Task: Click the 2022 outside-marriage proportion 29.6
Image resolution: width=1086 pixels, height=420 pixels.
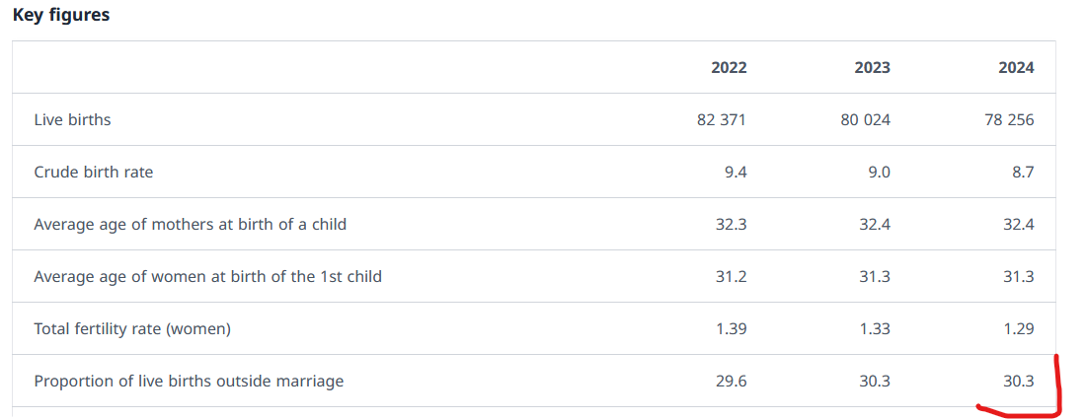Action: pos(732,381)
